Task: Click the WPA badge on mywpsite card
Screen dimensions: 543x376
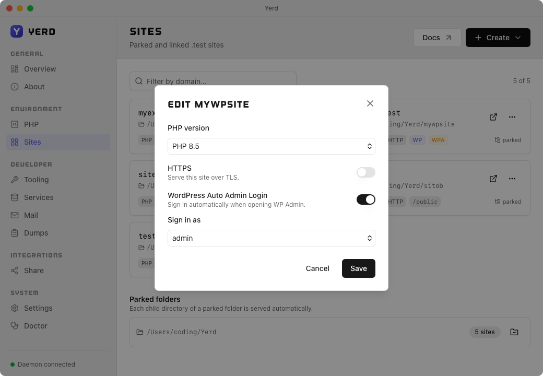Action: (x=438, y=140)
